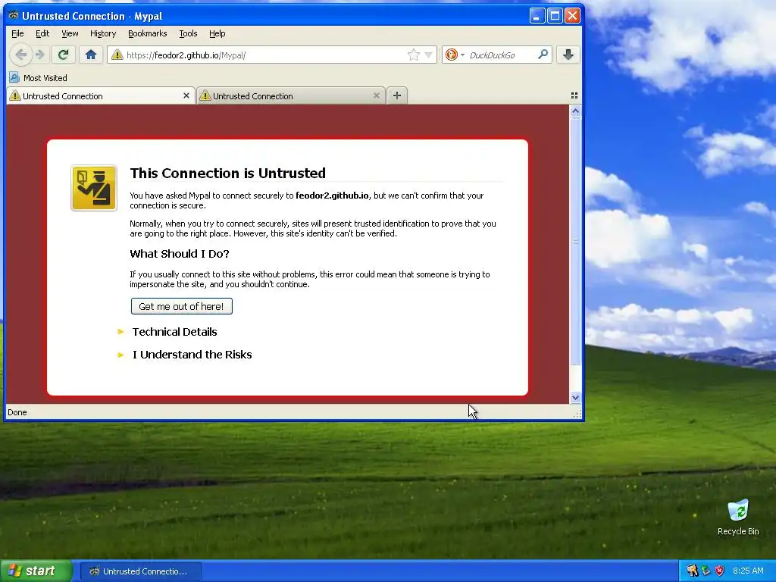Screen dimensions: 776x582
Task: Click the Mypal raccoon icon in title bar
Action: pos(14,15)
